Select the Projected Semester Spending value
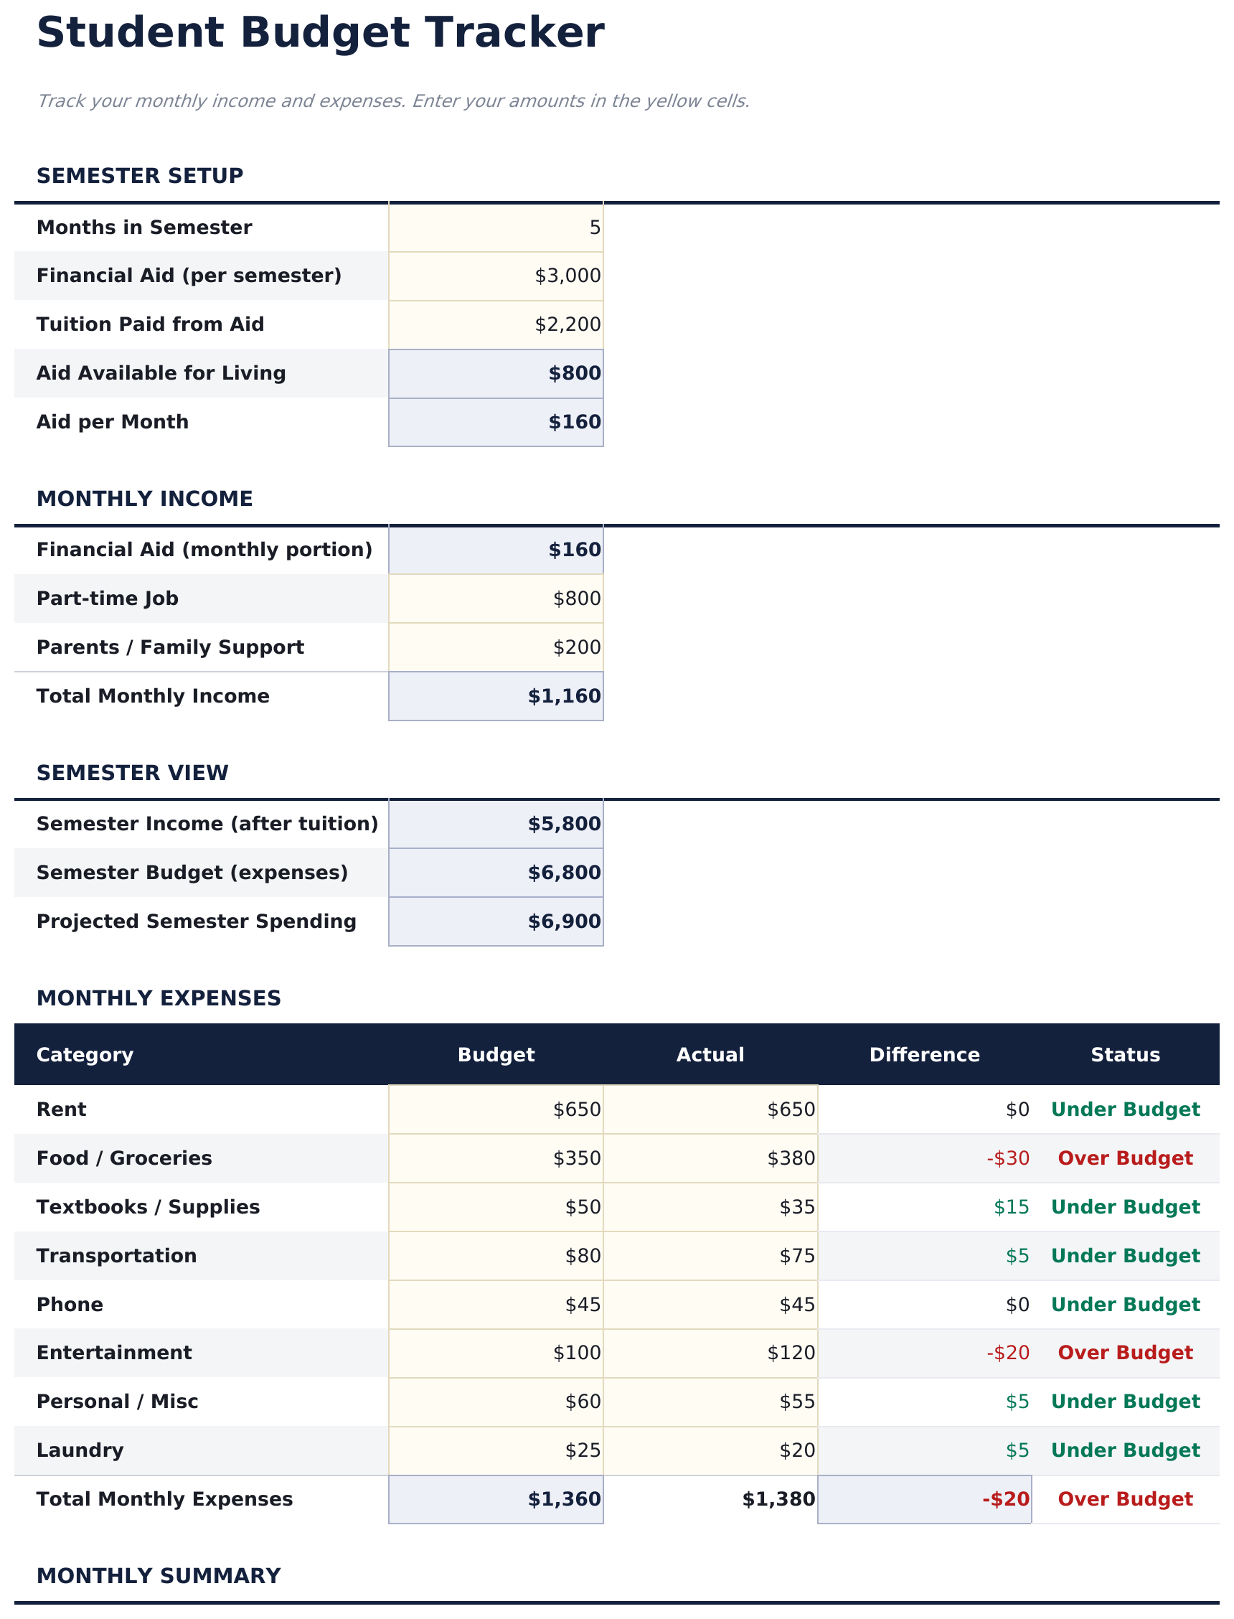Screen dimensions: 1234x1619 click(x=496, y=922)
